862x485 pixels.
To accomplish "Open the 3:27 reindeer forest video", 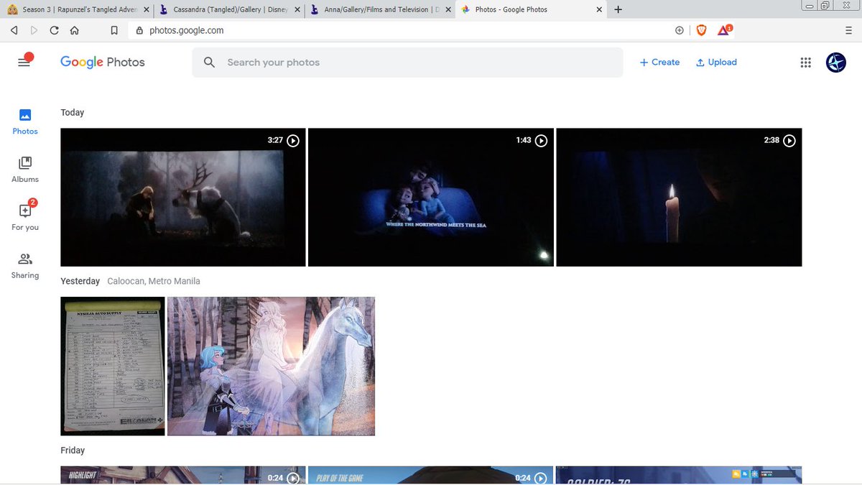I will [x=183, y=197].
